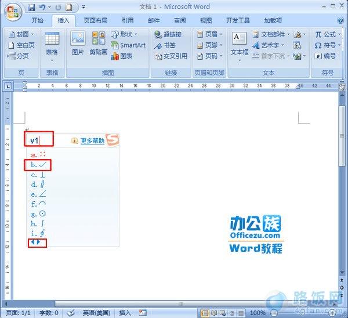Image resolution: width=348 pixels, height=318 pixels.
Task: Open the 加载项 tab
Action: [273, 21]
